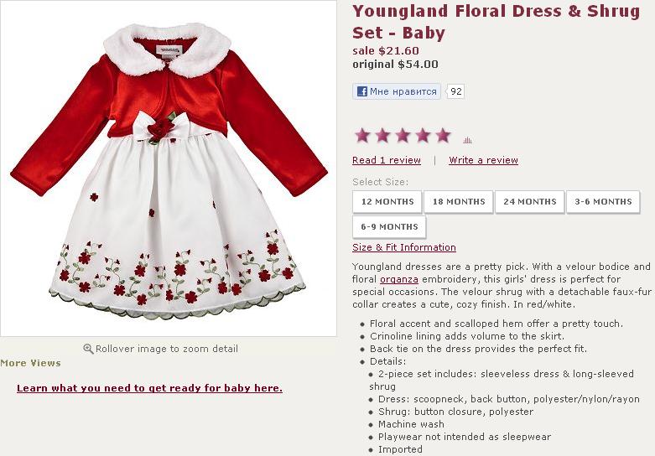Click the magnifier zoom icon under image
655x456 pixels.
(88, 349)
